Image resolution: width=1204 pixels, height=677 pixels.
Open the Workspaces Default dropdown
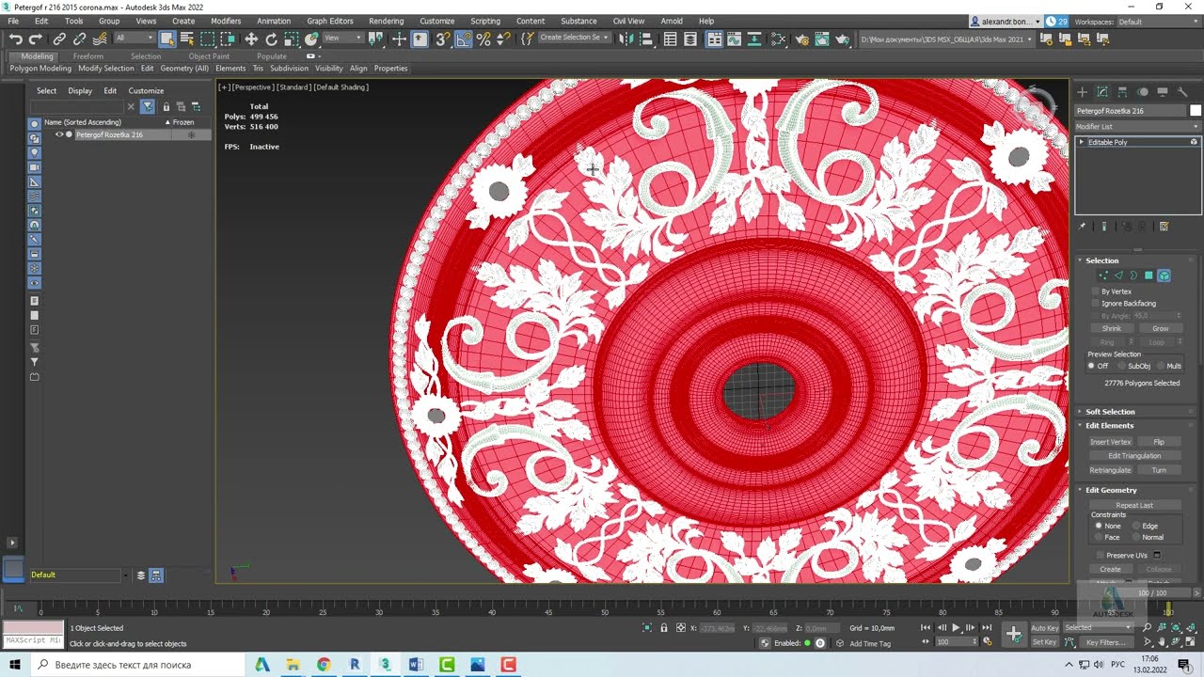tap(1157, 22)
